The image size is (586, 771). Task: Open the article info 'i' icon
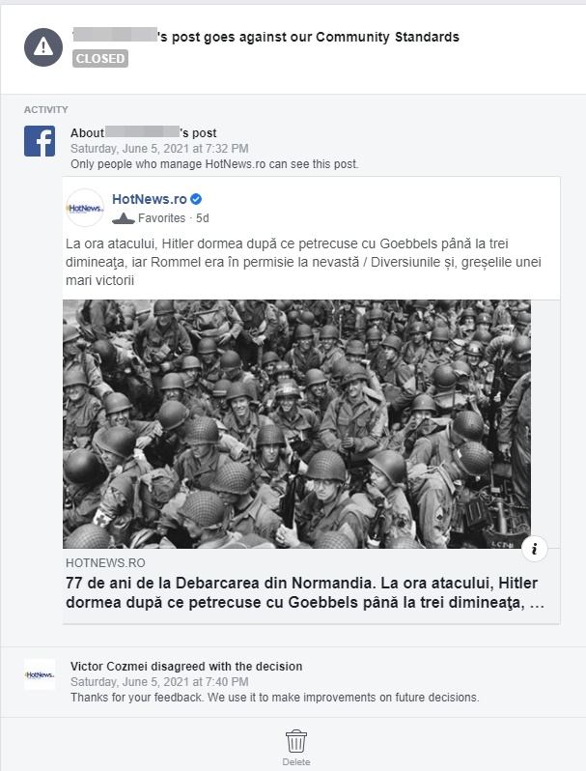click(x=535, y=548)
